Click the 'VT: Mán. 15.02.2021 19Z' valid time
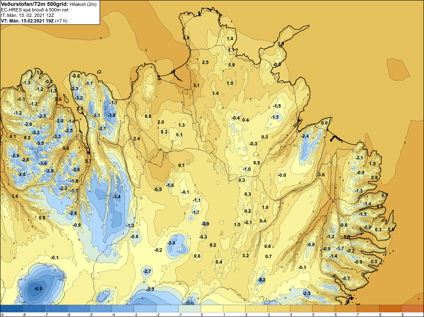The height and width of the screenshot is (317, 424). (x=27, y=21)
